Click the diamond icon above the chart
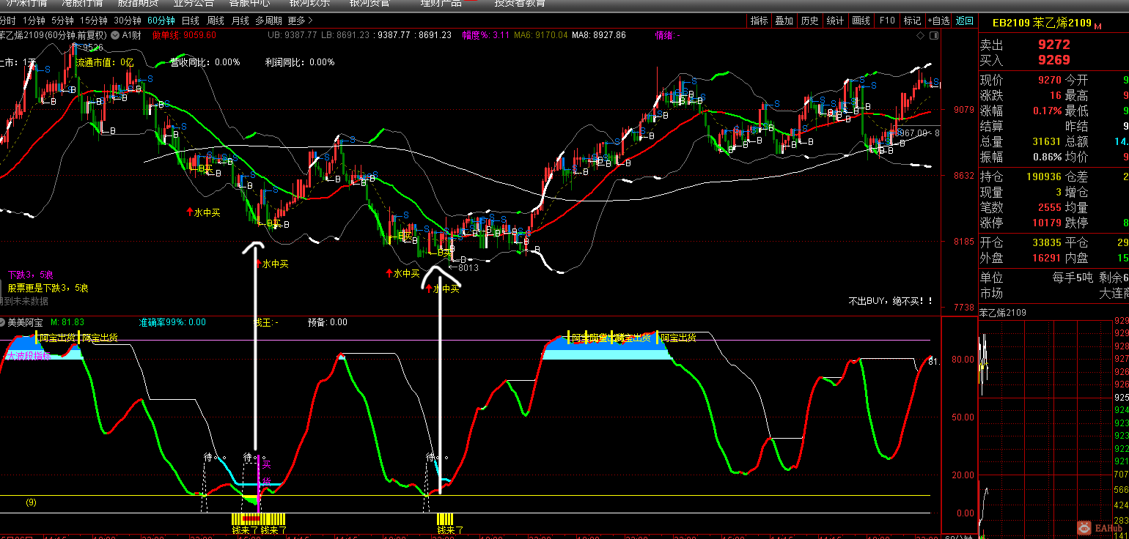This screenshot has height=539, width=1129. tap(921, 35)
